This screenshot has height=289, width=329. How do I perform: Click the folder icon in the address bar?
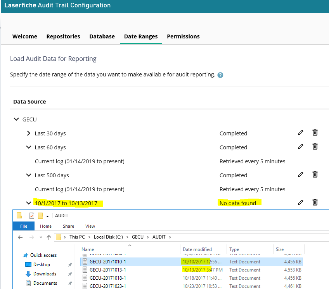point(58,237)
